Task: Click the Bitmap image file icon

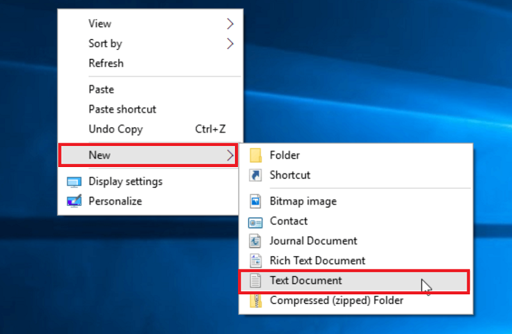Action: pyautogui.click(x=256, y=202)
